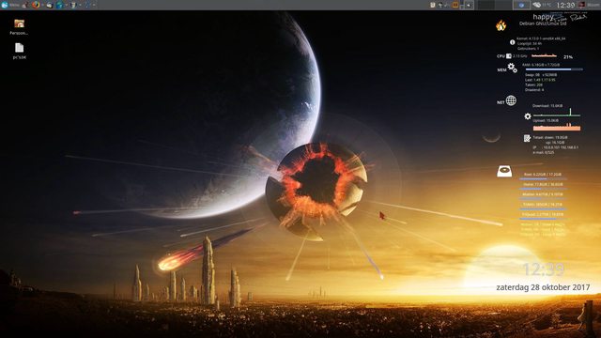Image resolution: width=601 pixels, height=338 pixels.
Task: Launch Firefox from the panel
Action: 36,5
